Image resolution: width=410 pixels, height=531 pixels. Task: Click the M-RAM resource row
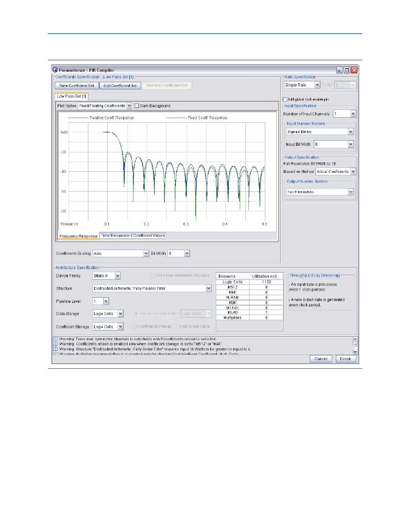(x=249, y=297)
